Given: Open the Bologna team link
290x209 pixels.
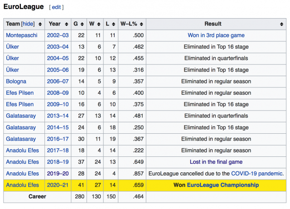Looking at the screenshot, I should coord(16,81).
